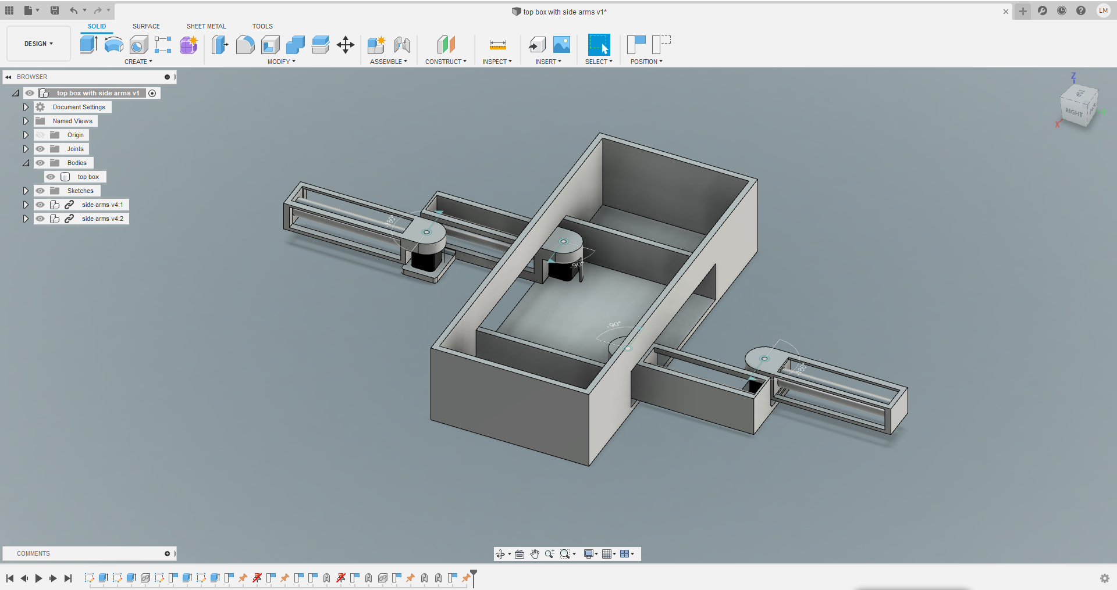1117x590 pixels.
Task: Activate the Press Pull modify tool
Action: tap(220, 45)
